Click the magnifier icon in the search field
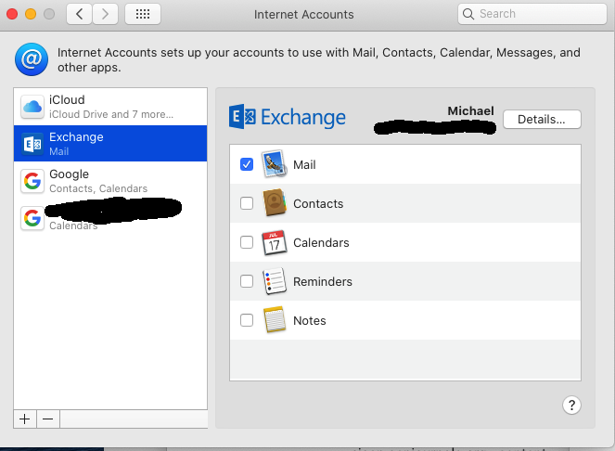The height and width of the screenshot is (451, 615). 468,14
